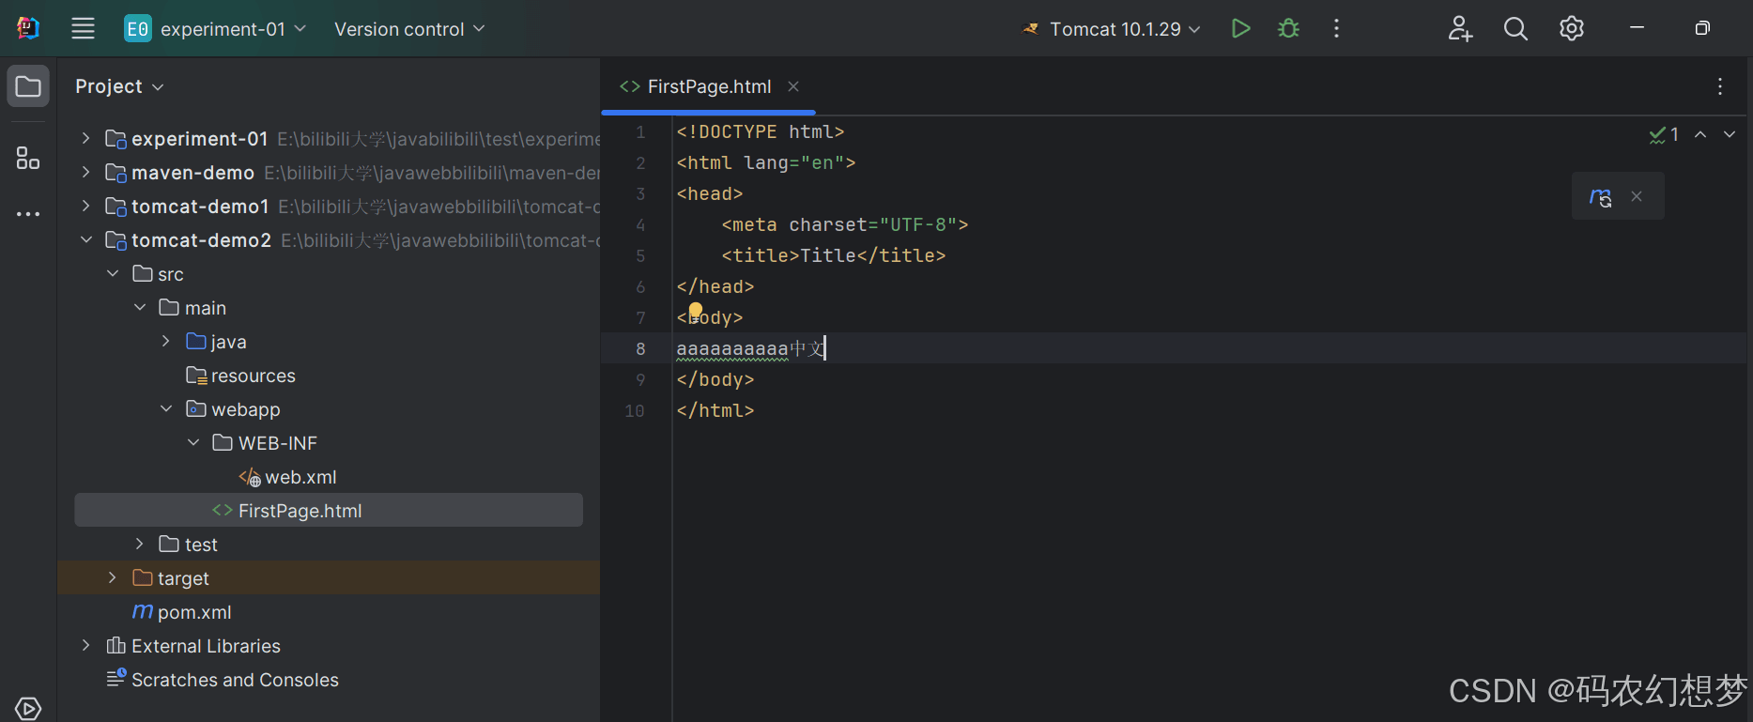Viewport: 1753px width, 722px height.
Task: Collapse the tomcat-demo2 module
Action: (86, 240)
